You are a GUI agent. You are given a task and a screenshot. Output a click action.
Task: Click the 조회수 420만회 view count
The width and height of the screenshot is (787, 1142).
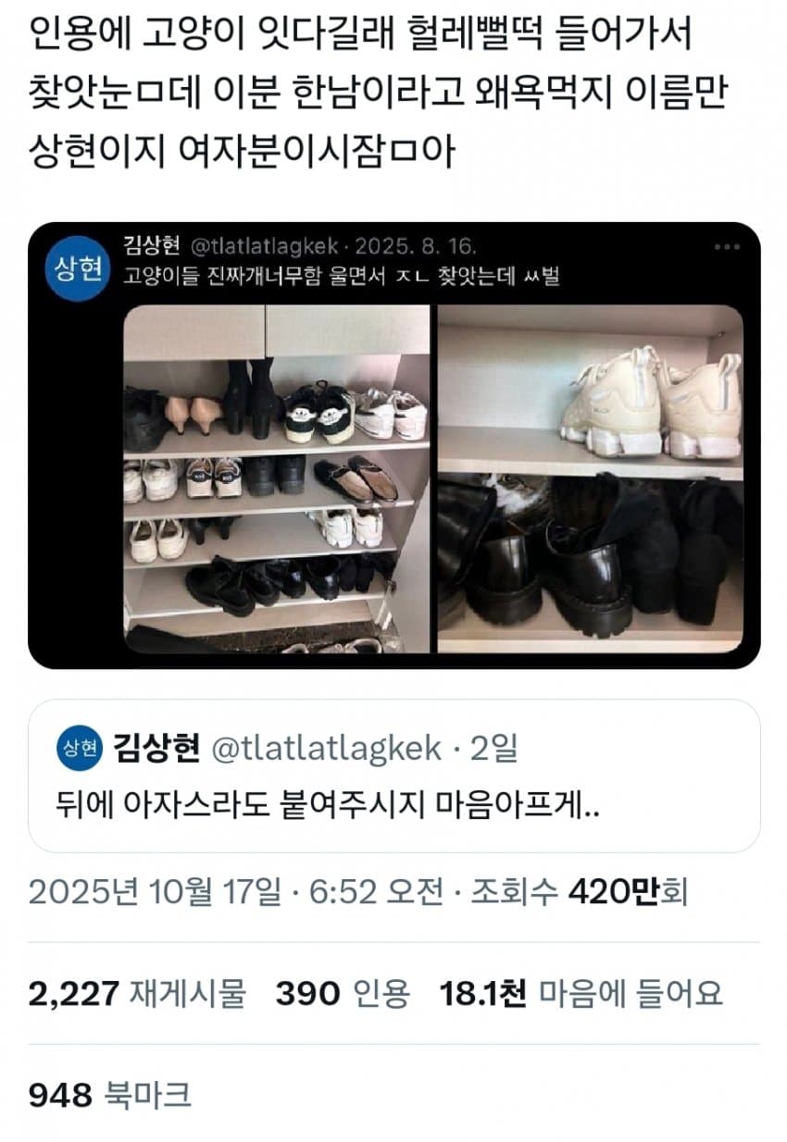pos(580,893)
